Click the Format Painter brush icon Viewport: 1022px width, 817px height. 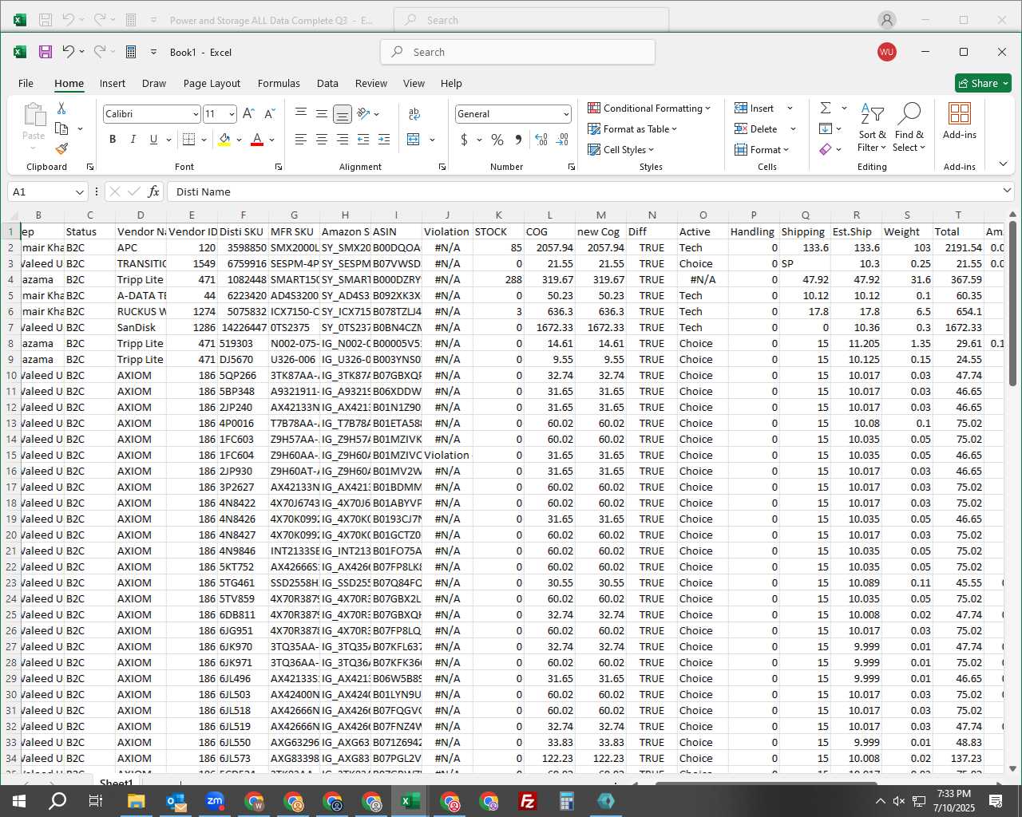click(61, 148)
